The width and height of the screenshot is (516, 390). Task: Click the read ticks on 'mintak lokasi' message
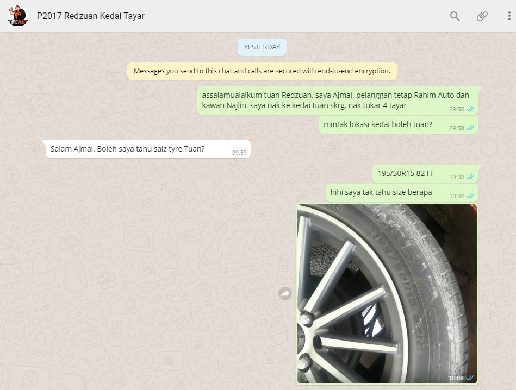tap(470, 128)
